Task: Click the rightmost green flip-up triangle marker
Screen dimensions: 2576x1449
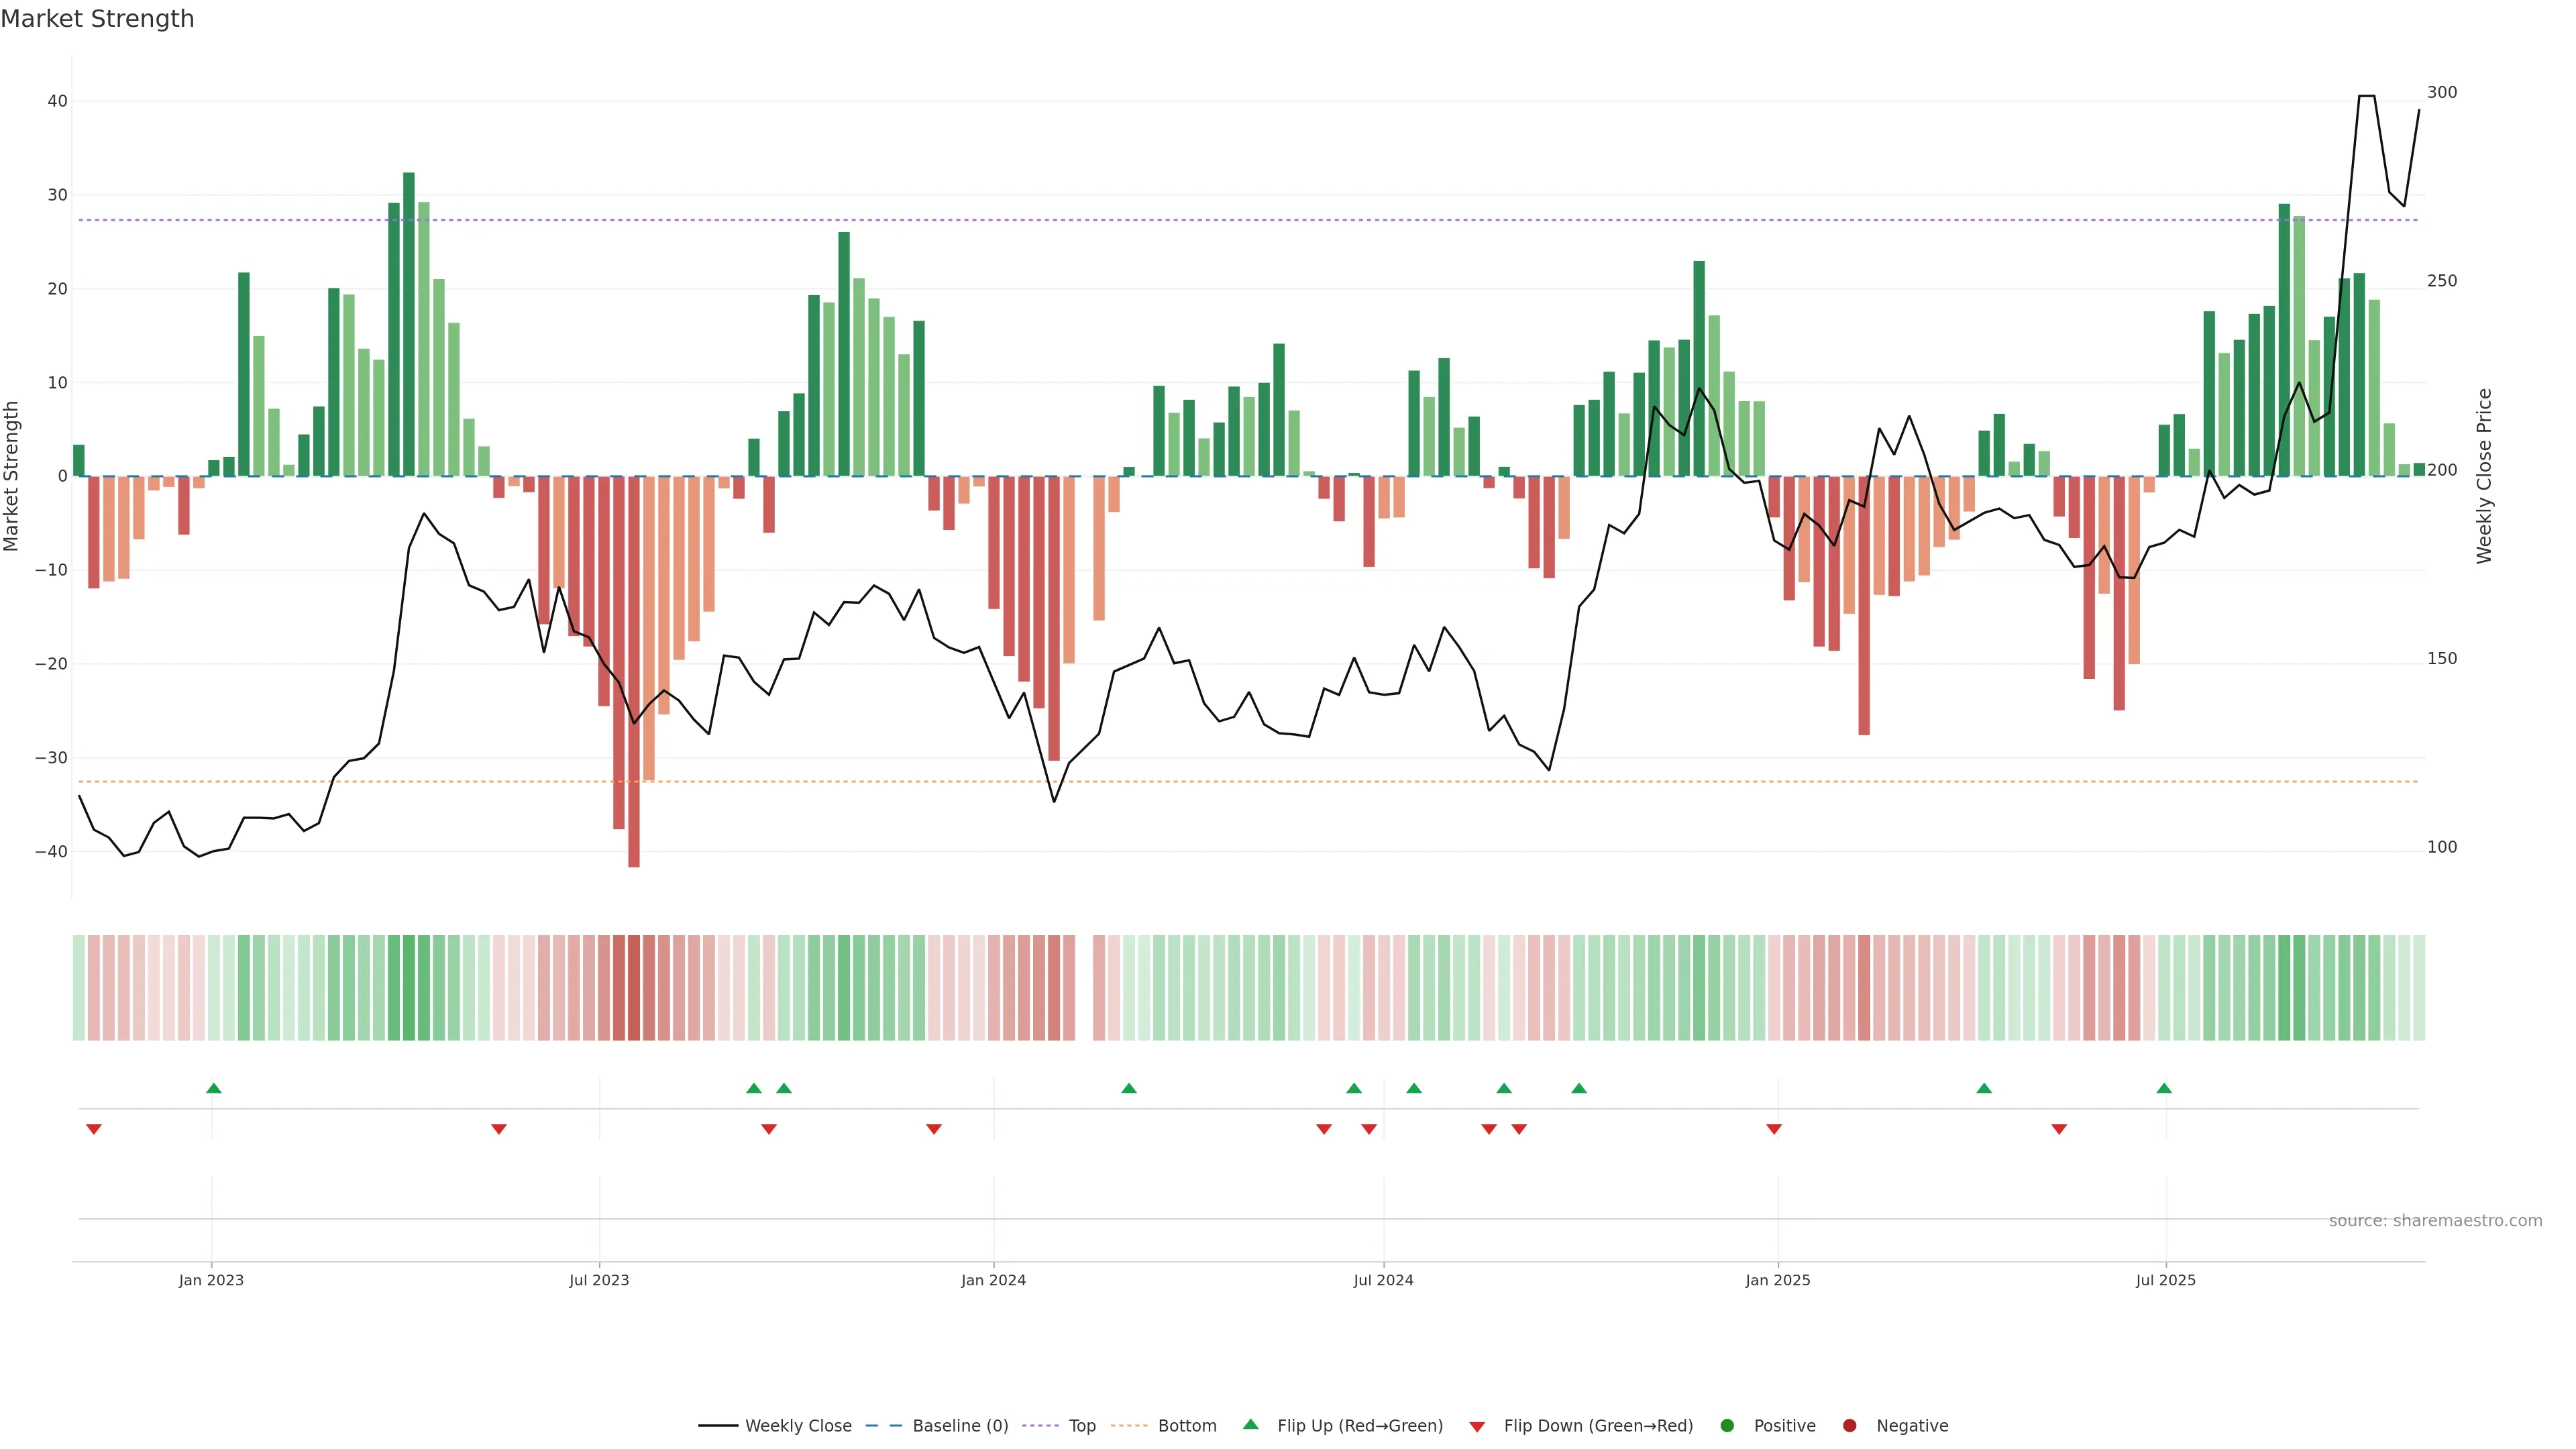Action: (x=2164, y=1088)
